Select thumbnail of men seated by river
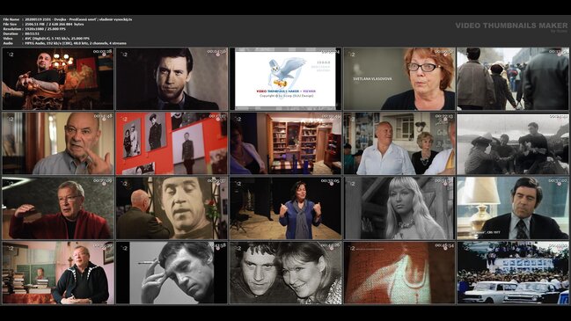The image size is (571, 321). pos(513,143)
